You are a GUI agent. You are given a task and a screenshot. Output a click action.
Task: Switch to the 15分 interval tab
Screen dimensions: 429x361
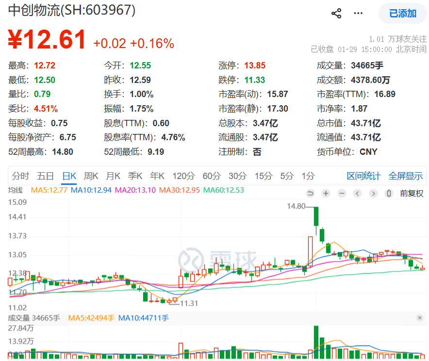(264, 176)
